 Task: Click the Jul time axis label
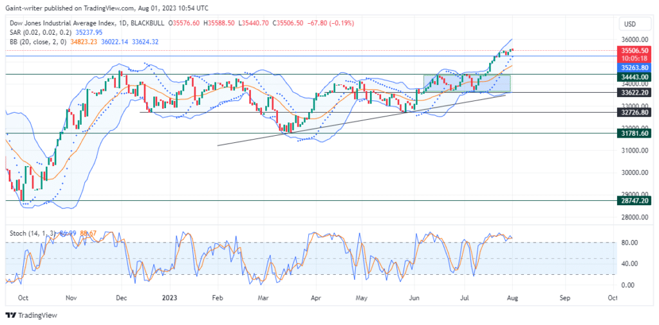coord(464,298)
